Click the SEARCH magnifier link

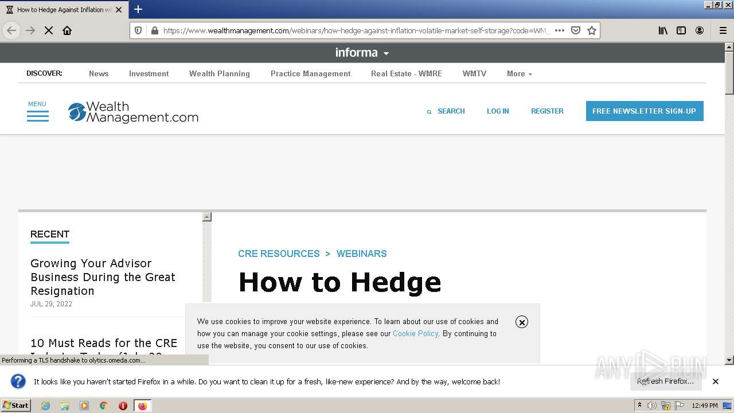coord(446,111)
